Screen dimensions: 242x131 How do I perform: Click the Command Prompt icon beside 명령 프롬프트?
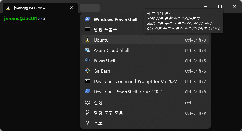pos(87,29)
